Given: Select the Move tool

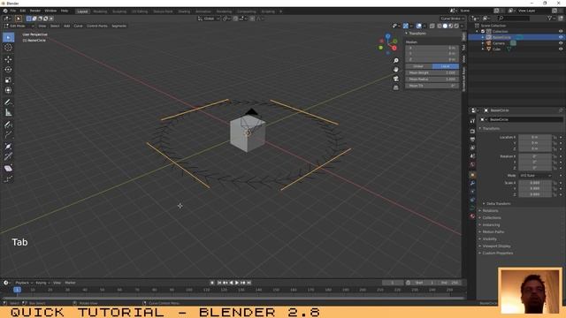Looking at the screenshot, I should [x=8, y=59].
